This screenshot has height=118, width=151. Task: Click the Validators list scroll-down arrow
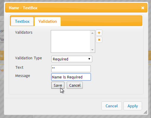click(x=92, y=50)
